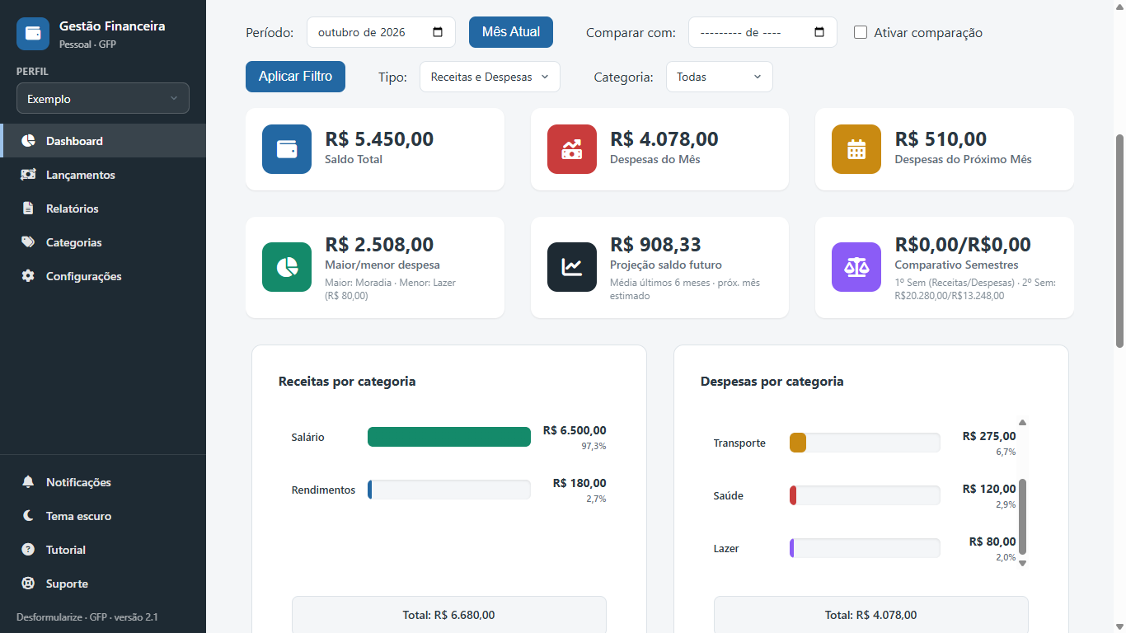Screen dimensions: 1126x633
Task: Click the Suporte lifebuoy icon
Action: coord(28,584)
